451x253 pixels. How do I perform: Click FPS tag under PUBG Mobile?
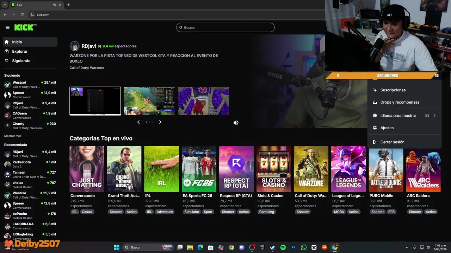click(x=391, y=212)
